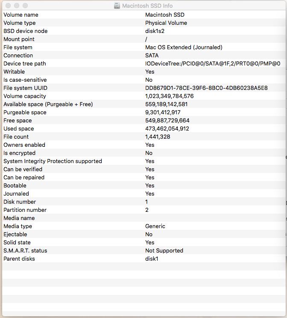
Task: Select the Generic media type value
Action: click(x=155, y=226)
